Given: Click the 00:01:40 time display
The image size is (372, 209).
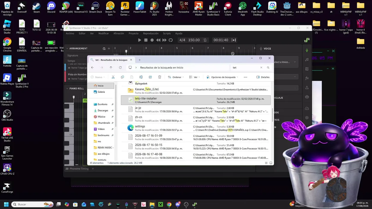Looking at the screenshot, I should [x=221, y=40].
